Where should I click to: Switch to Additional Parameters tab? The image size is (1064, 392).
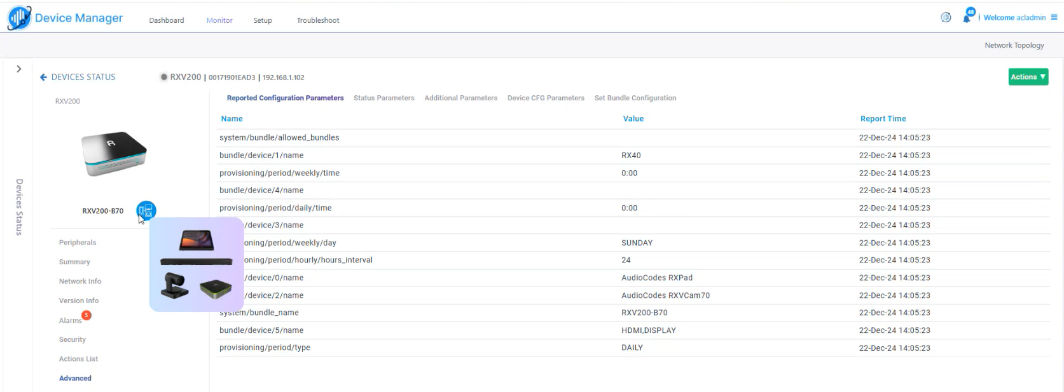460,98
